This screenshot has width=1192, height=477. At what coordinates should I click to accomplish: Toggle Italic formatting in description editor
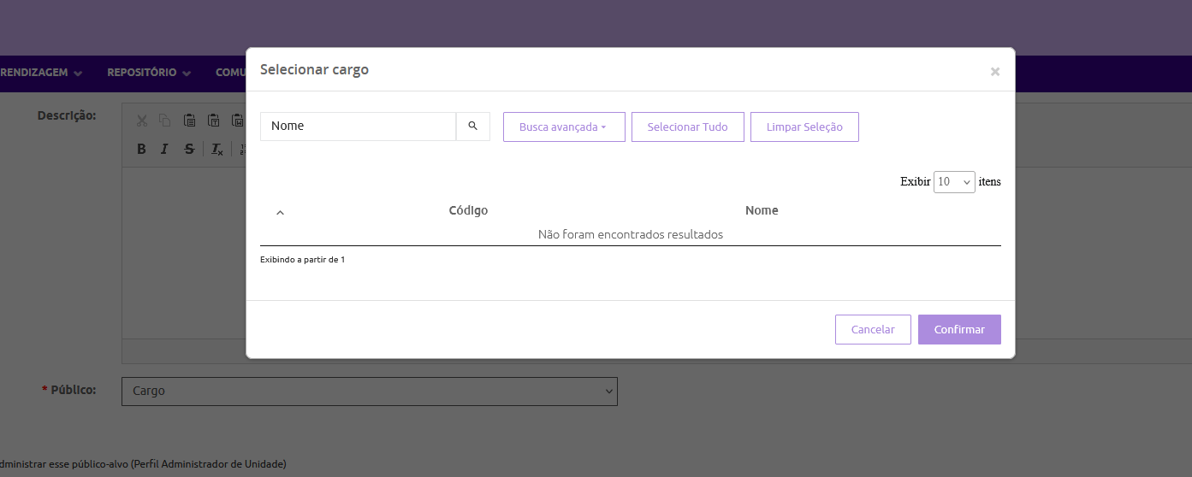pyautogui.click(x=165, y=149)
